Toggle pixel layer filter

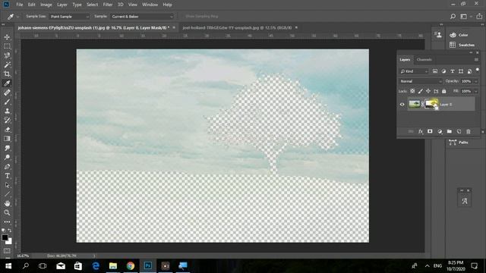click(x=435, y=71)
